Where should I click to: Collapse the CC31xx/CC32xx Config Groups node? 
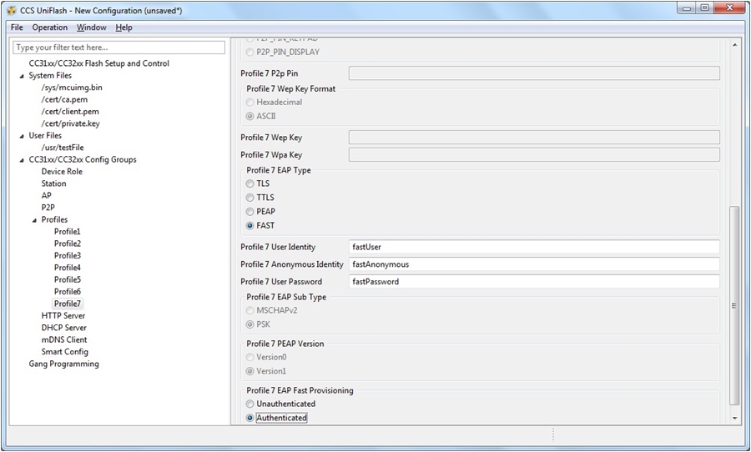click(x=22, y=159)
